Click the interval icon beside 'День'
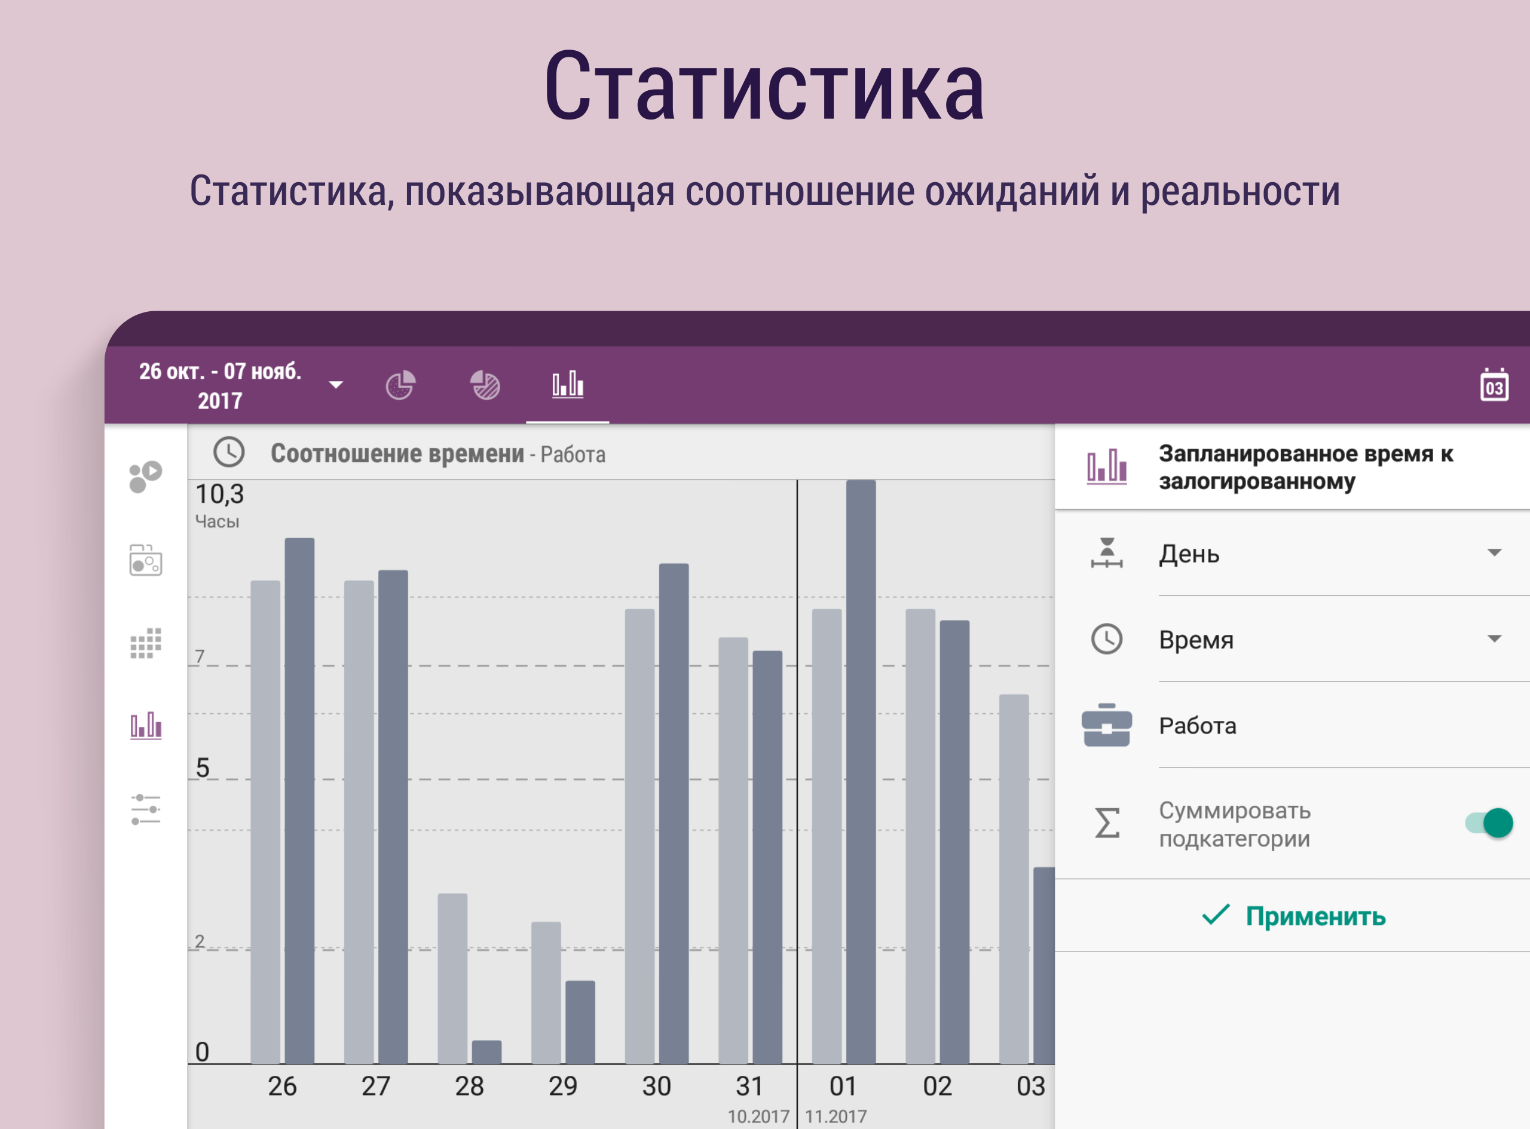 (x=1107, y=553)
